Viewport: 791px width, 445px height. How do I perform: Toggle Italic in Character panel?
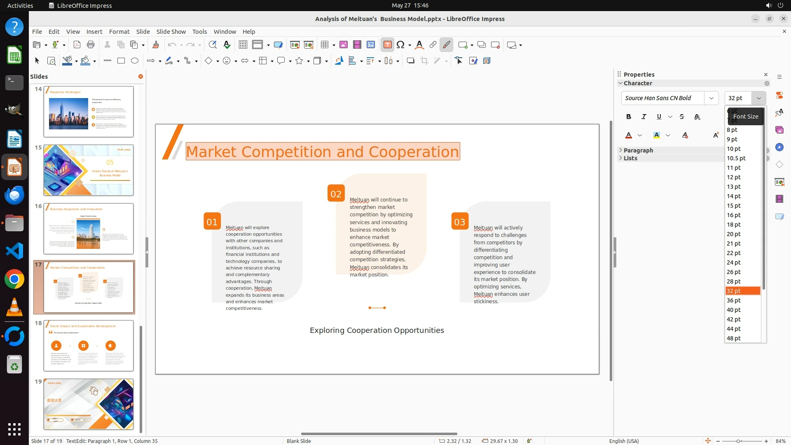coord(644,117)
